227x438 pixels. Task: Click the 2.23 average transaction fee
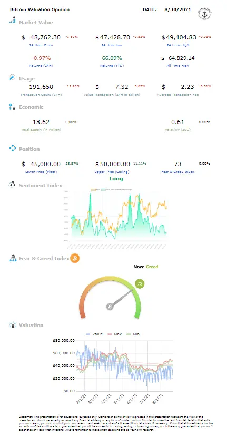click(x=188, y=87)
